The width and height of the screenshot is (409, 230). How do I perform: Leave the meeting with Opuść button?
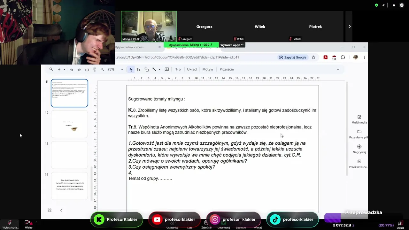tap(400, 225)
